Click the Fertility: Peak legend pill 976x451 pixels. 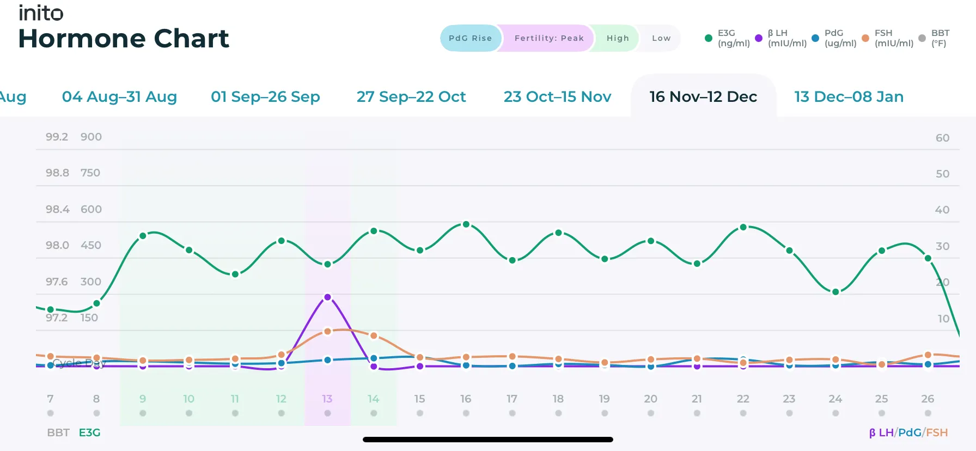tap(548, 38)
